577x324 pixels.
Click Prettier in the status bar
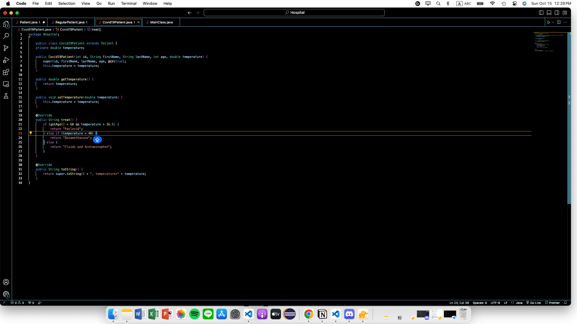552,303
